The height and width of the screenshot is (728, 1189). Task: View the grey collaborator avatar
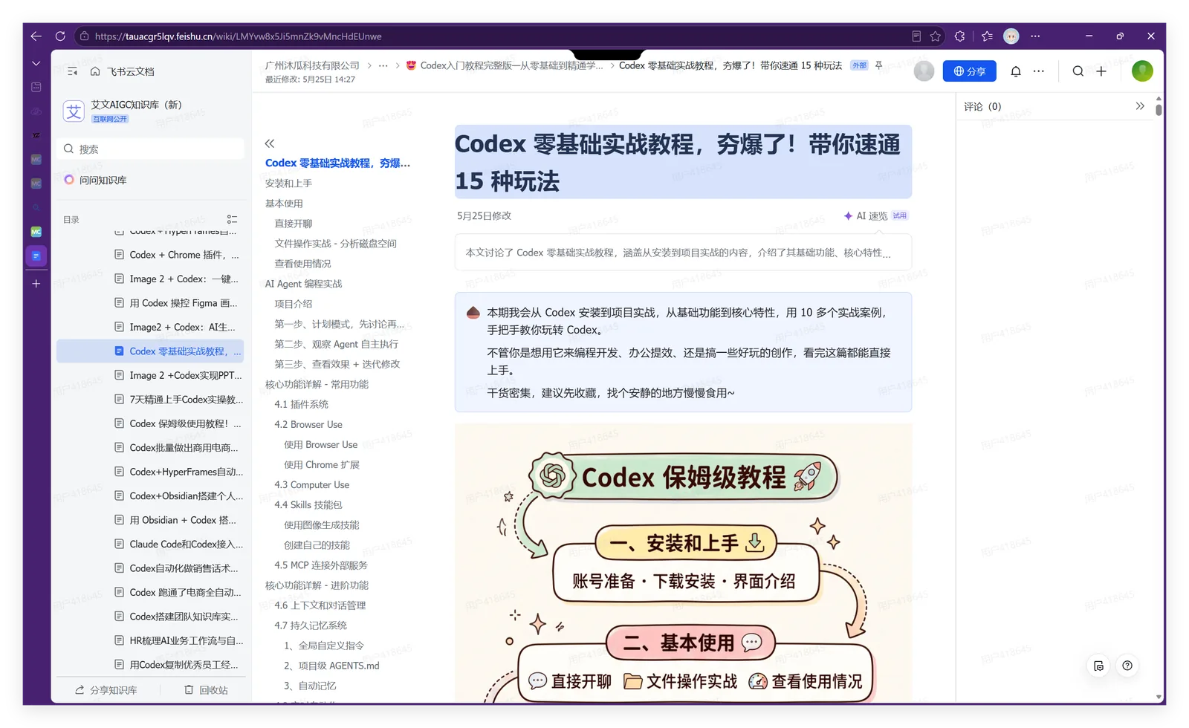tap(924, 71)
